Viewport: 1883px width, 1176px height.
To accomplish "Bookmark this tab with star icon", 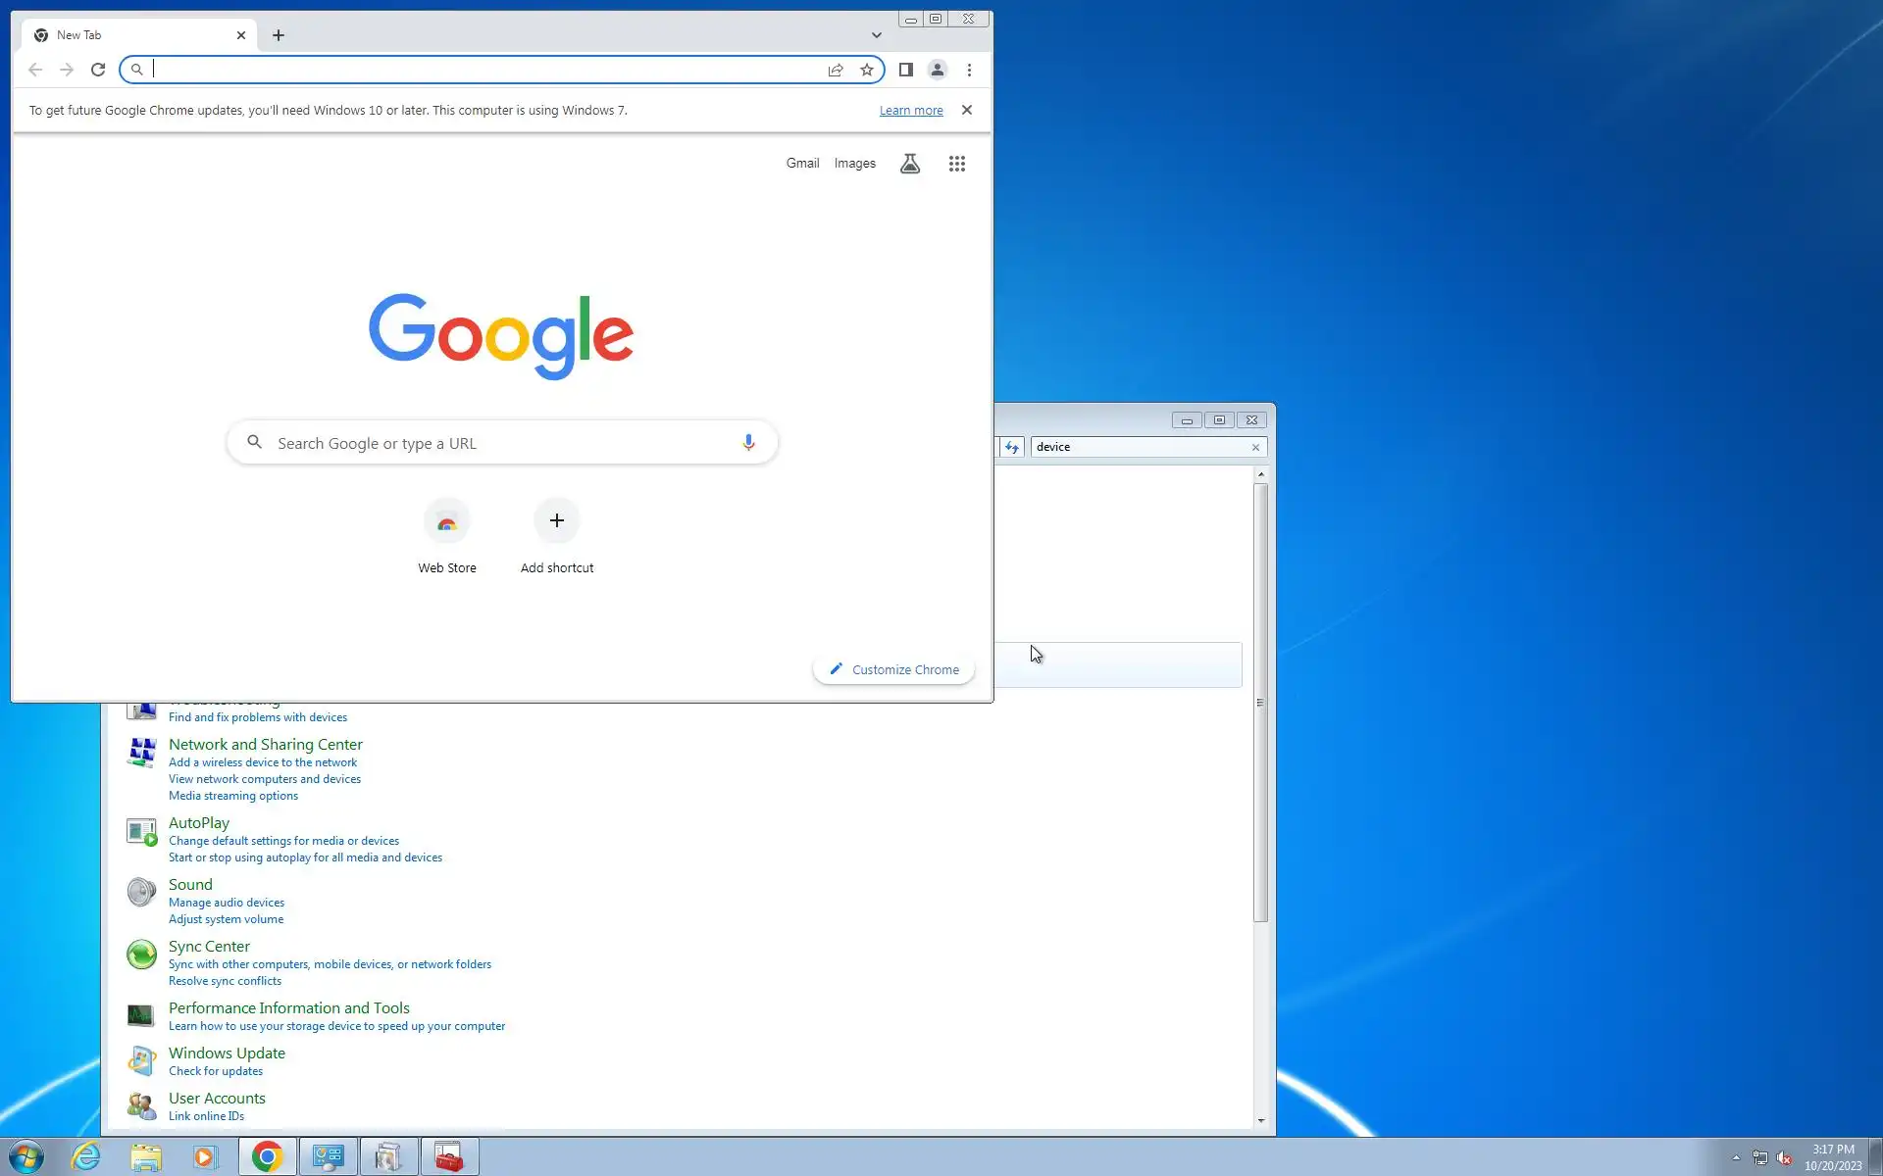I will pos(867,70).
